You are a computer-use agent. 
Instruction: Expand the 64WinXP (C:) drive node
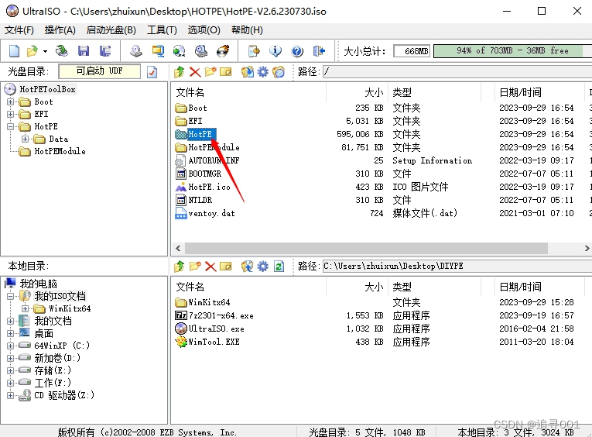[x=11, y=346]
